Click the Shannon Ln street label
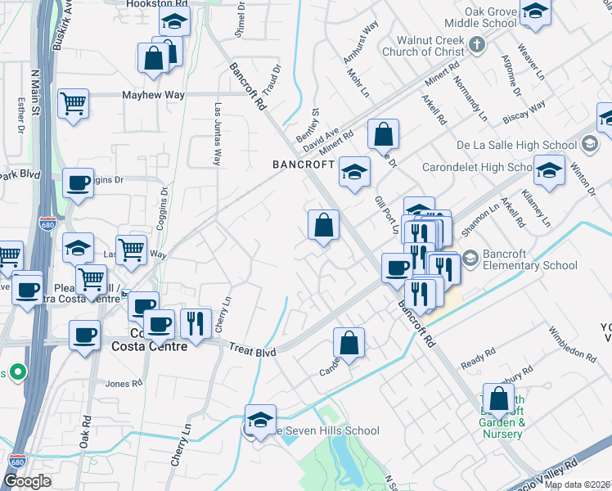The height and width of the screenshot is (491, 612). 480,220
